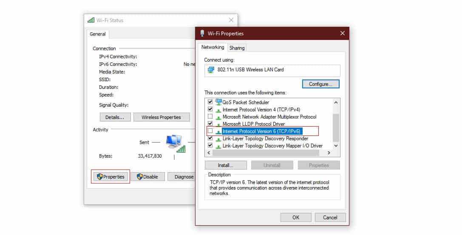This screenshot has height=235, width=462.
Task: Uncheck Internet Protocol Version 4 (TCP/IPv4) checkbox
Action: click(210, 109)
